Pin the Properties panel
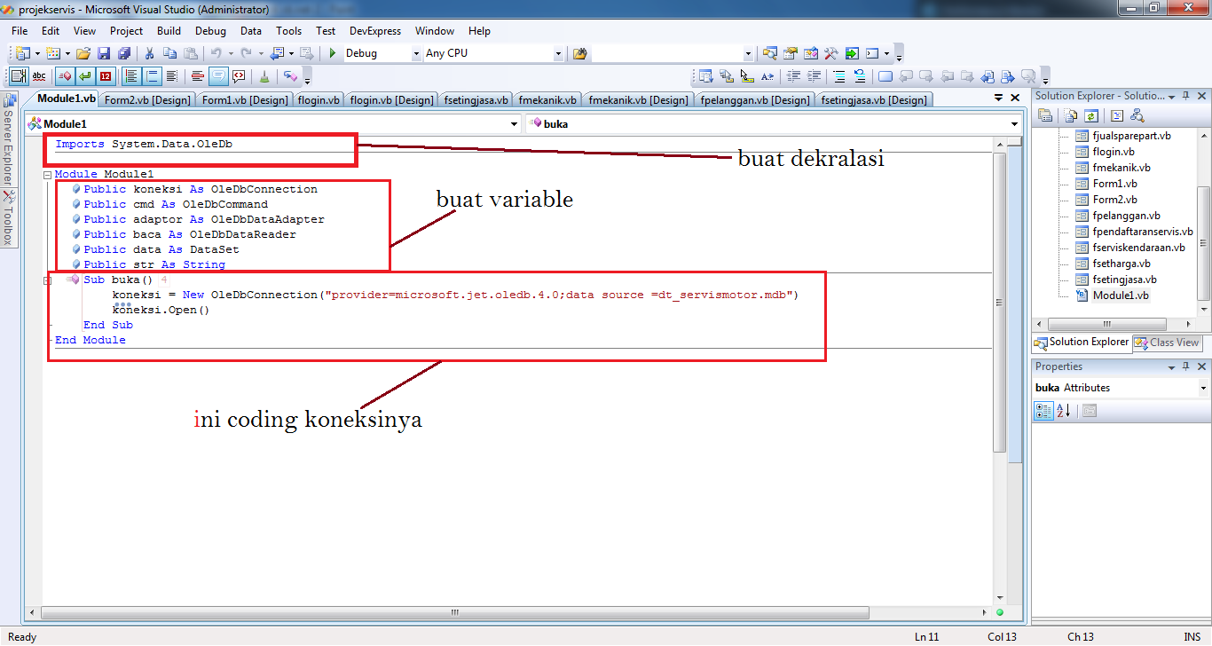This screenshot has width=1212, height=646. [1185, 366]
